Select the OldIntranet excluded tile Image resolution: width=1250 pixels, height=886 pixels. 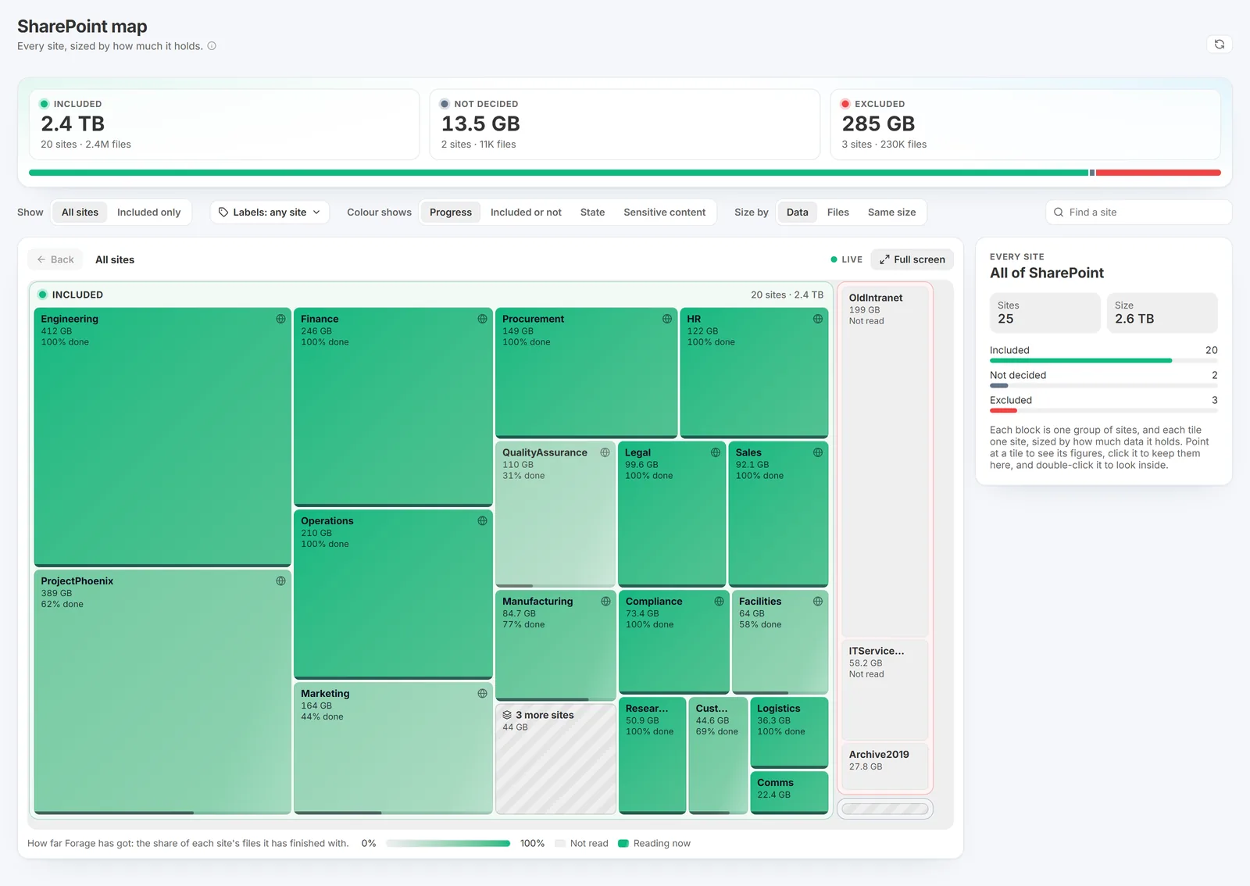coord(884,461)
